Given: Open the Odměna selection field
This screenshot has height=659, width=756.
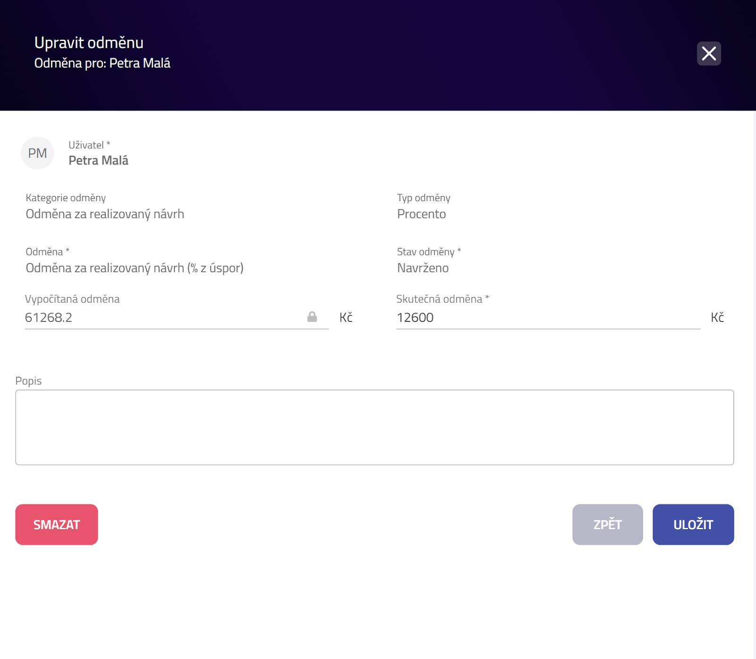Looking at the screenshot, I should click(135, 268).
